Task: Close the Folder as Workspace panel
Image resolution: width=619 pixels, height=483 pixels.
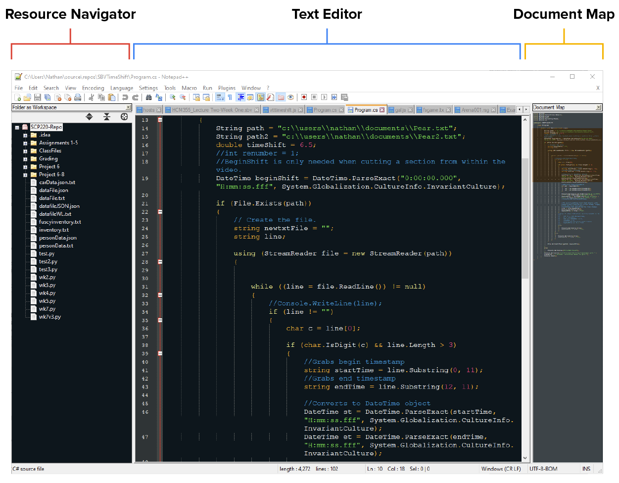Action: [x=129, y=107]
